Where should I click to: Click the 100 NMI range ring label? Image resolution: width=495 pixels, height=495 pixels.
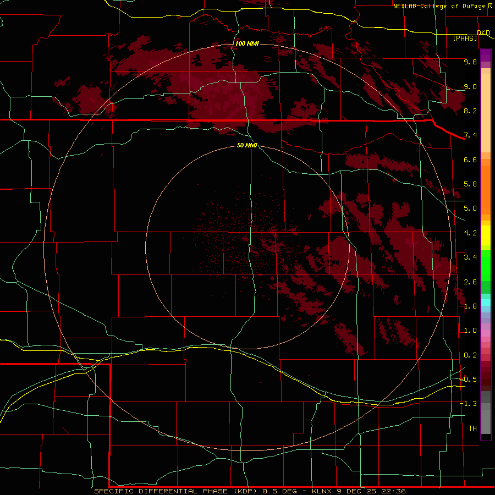click(247, 43)
